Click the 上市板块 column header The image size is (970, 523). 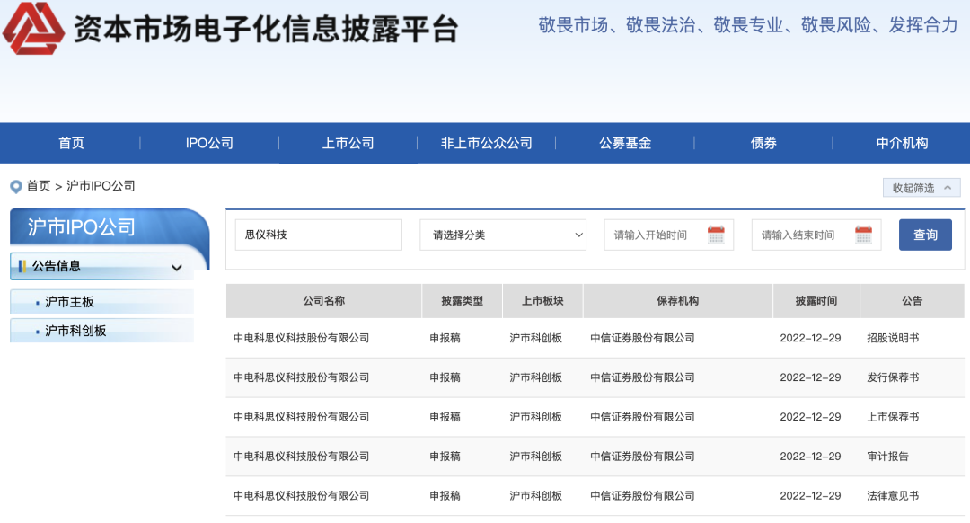point(542,301)
